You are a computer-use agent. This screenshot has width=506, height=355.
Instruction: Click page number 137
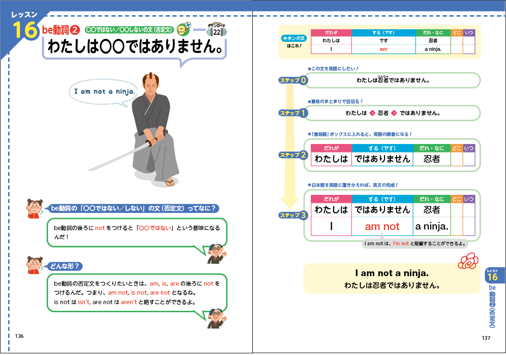point(486,338)
